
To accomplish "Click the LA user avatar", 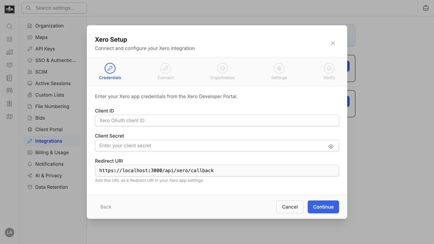I will (x=9, y=232).
